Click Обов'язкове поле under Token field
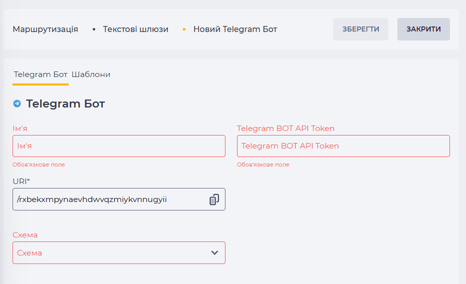Image resolution: width=466 pixels, height=284 pixels. (x=263, y=164)
